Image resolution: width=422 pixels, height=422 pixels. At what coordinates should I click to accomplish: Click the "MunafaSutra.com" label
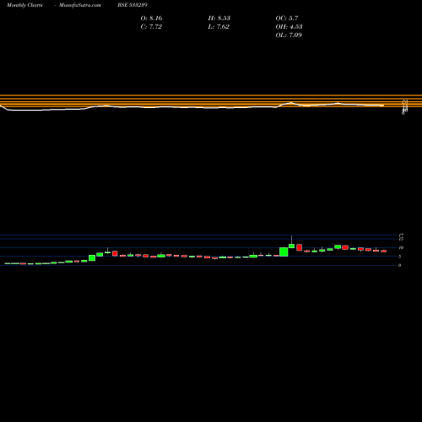pos(80,5)
